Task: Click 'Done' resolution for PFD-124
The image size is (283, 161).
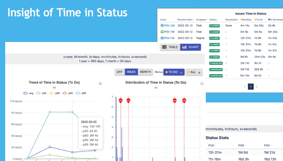Action: (x=229, y=26)
